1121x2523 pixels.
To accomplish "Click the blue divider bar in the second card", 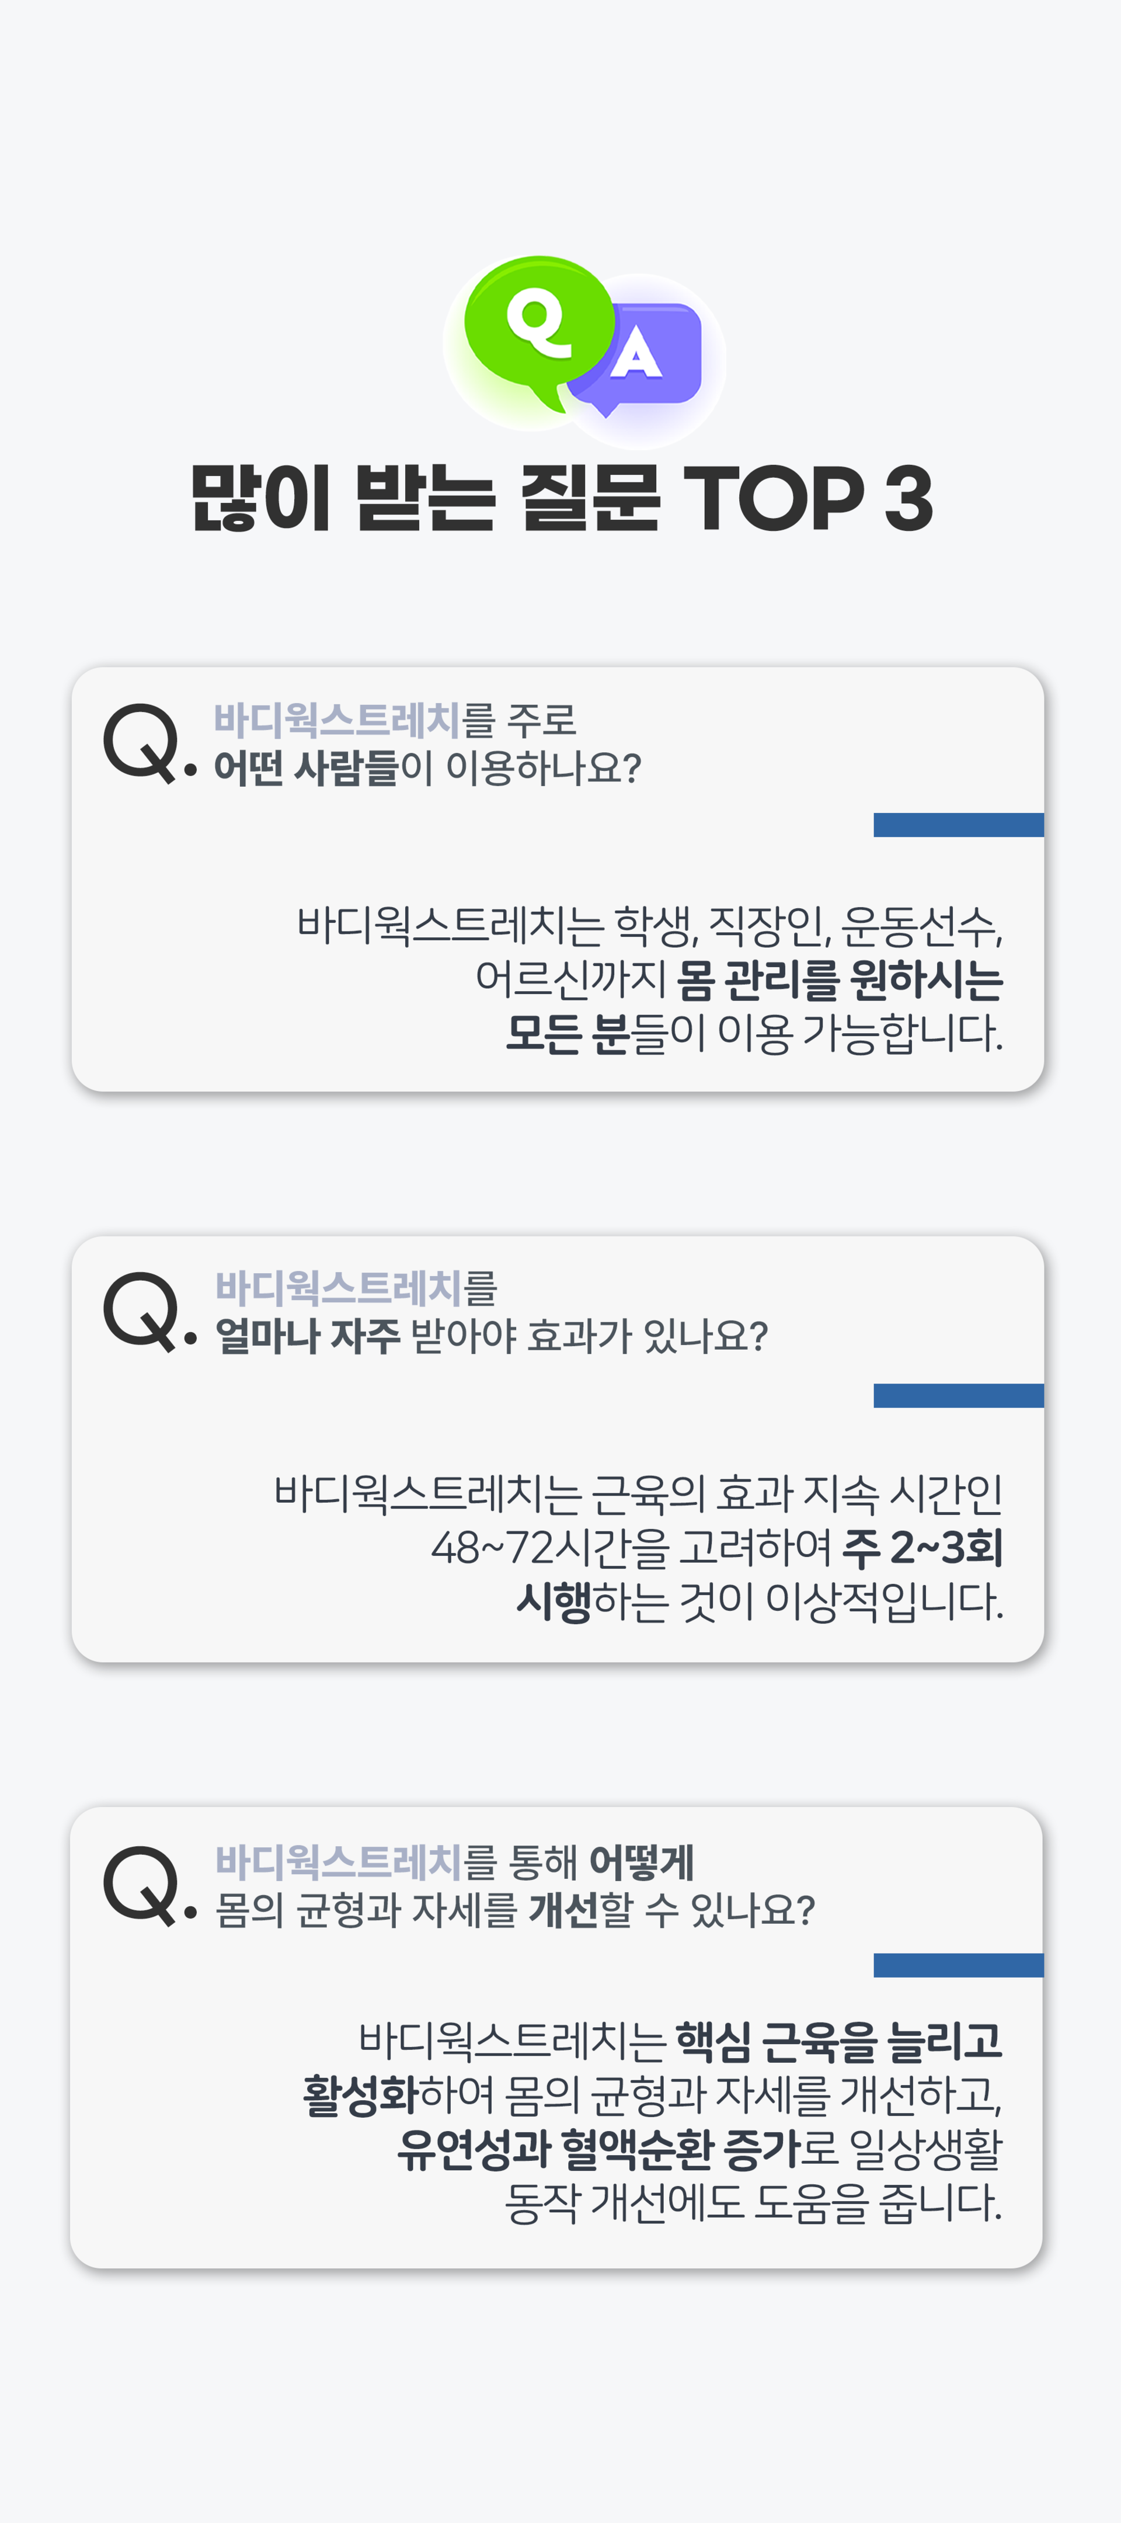I will [x=959, y=1396].
